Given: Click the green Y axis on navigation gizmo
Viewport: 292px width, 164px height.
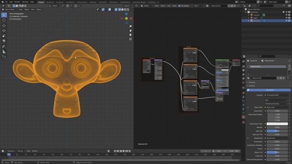Looking at the screenshot, I should coord(126,18).
